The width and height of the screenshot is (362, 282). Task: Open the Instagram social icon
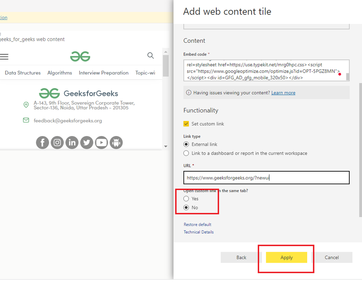(x=57, y=143)
